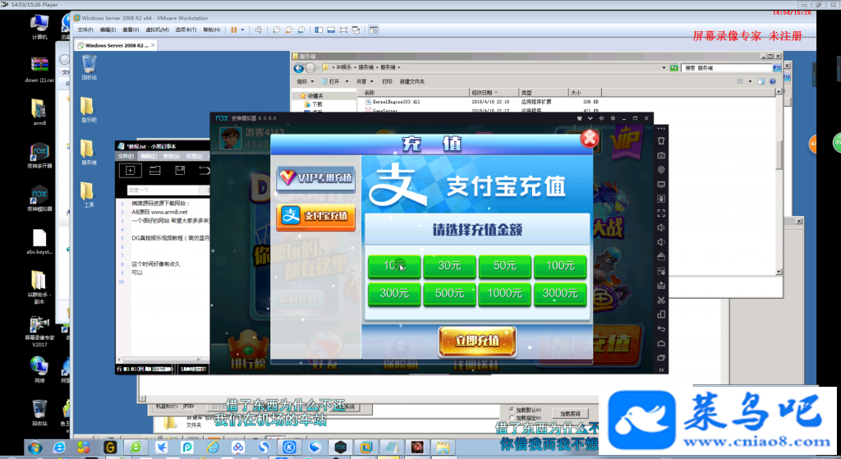Image resolution: width=841 pixels, height=459 pixels.
Task: Click the 立即充值 recharge now button
Action: pos(477,341)
